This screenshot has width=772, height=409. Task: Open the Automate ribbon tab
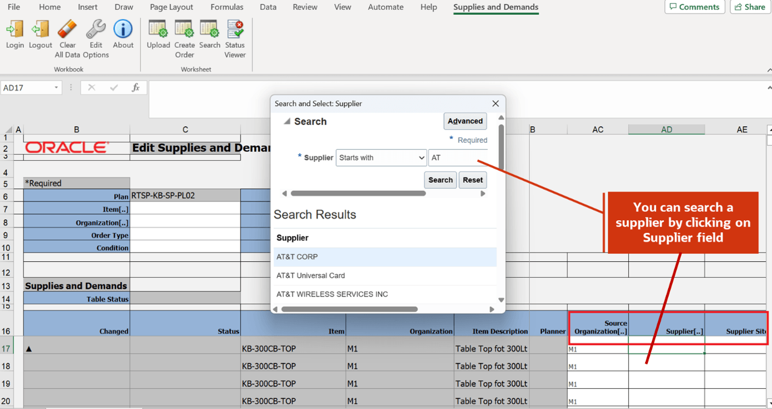[x=385, y=7]
